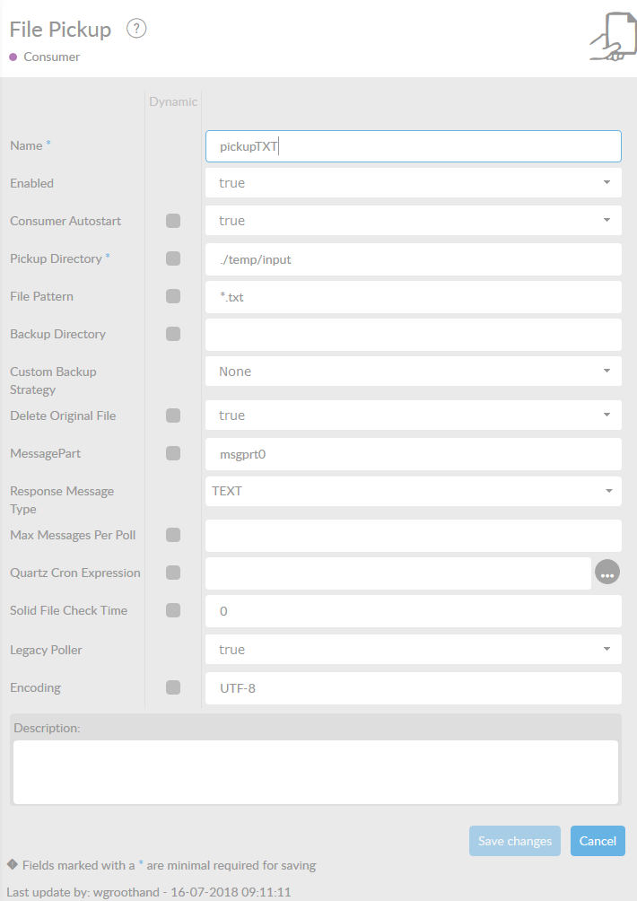
Task: Click the help question mark icon
Action: click(136, 29)
